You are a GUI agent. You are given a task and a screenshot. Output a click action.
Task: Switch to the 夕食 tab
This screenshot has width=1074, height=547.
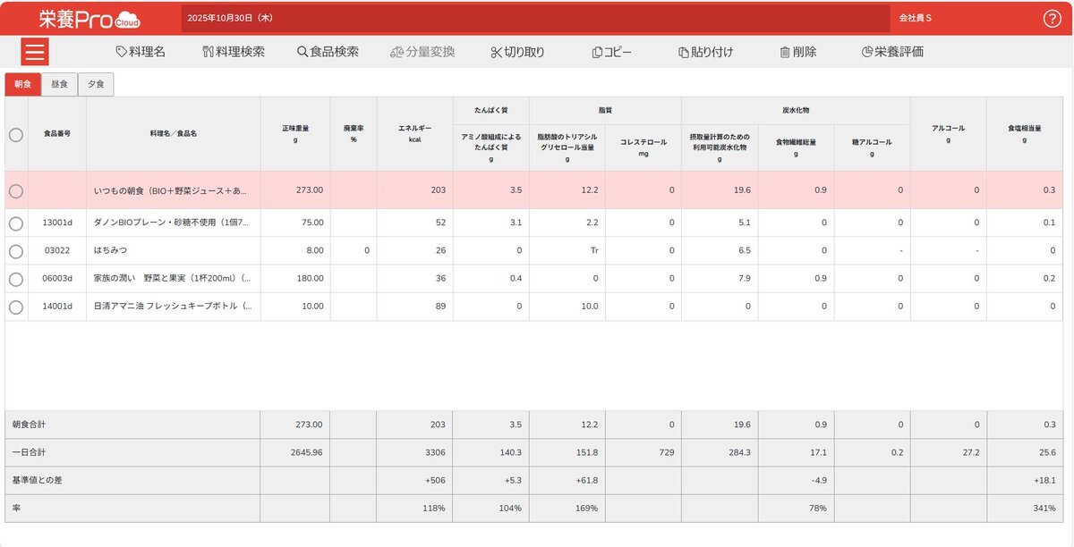96,84
